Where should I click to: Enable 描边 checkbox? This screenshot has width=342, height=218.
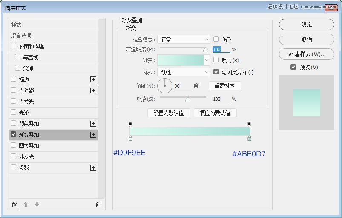click(14, 79)
